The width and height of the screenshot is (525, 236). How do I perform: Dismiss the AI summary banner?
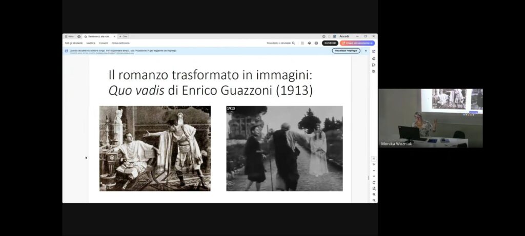(366, 51)
